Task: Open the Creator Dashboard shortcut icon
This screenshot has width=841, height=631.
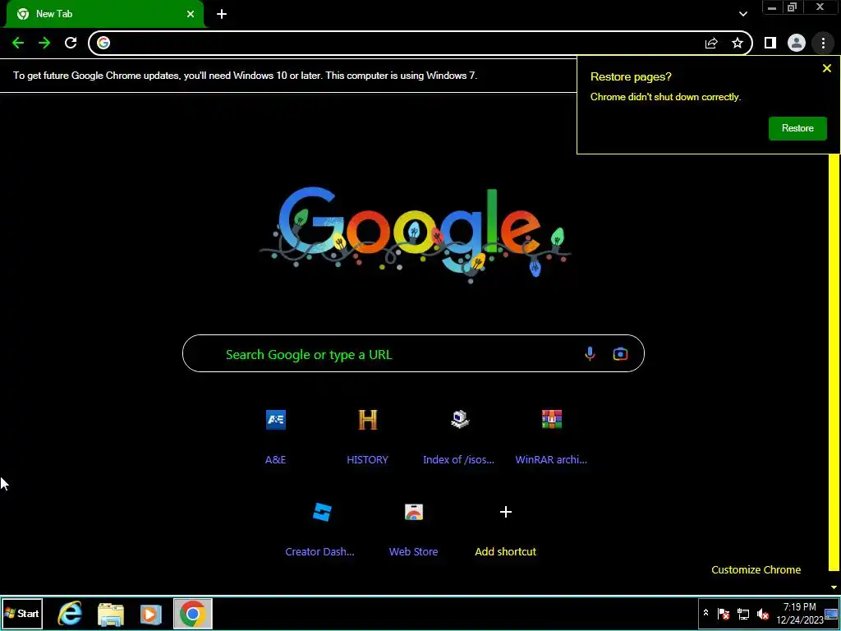Action: tap(322, 512)
